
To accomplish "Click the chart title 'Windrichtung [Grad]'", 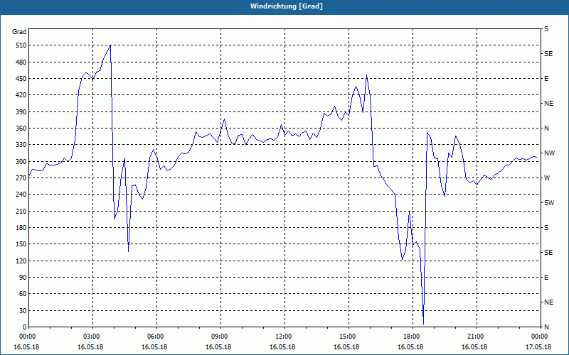I will [x=287, y=6].
